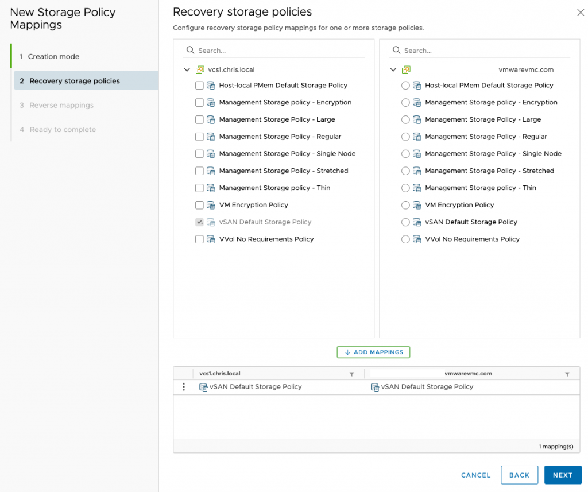Image resolution: width=588 pixels, height=492 pixels.
Task: Filter the vmwarevmc.com mappings column
Action: (567, 374)
